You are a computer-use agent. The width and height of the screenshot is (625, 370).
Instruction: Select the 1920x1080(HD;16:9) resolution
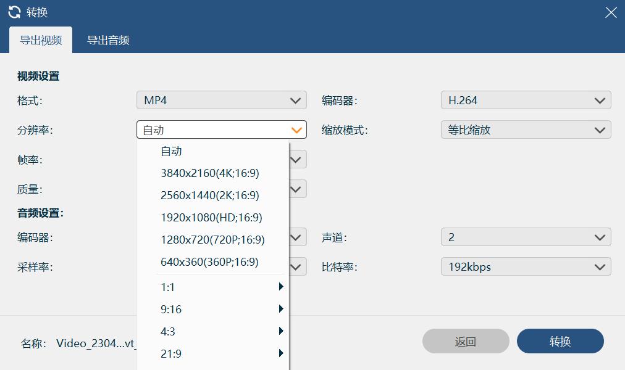tap(209, 217)
